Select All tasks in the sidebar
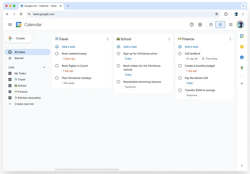The height and width of the screenshot is (174, 250). (x=27, y=52)
